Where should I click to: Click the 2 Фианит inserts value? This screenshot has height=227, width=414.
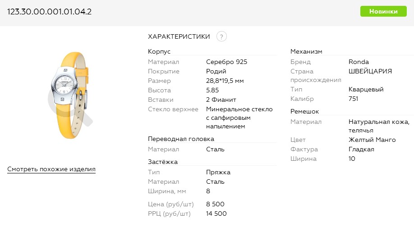coord(221,100)
